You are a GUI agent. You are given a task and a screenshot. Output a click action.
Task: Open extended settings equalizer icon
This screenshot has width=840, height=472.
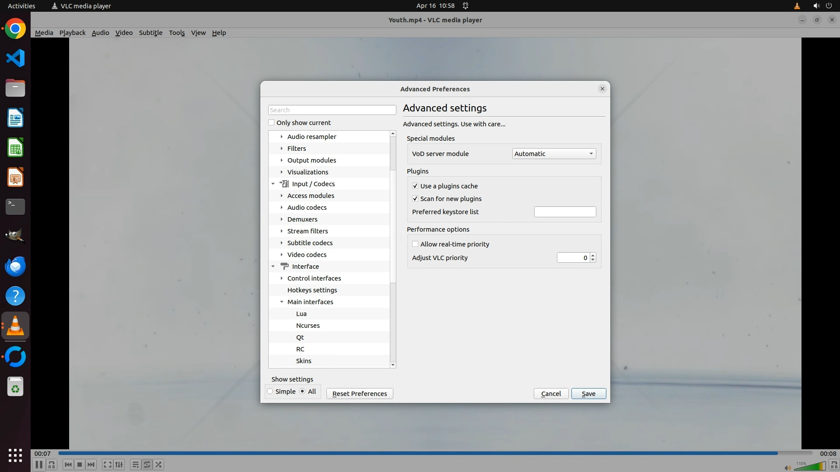point(119,465)
